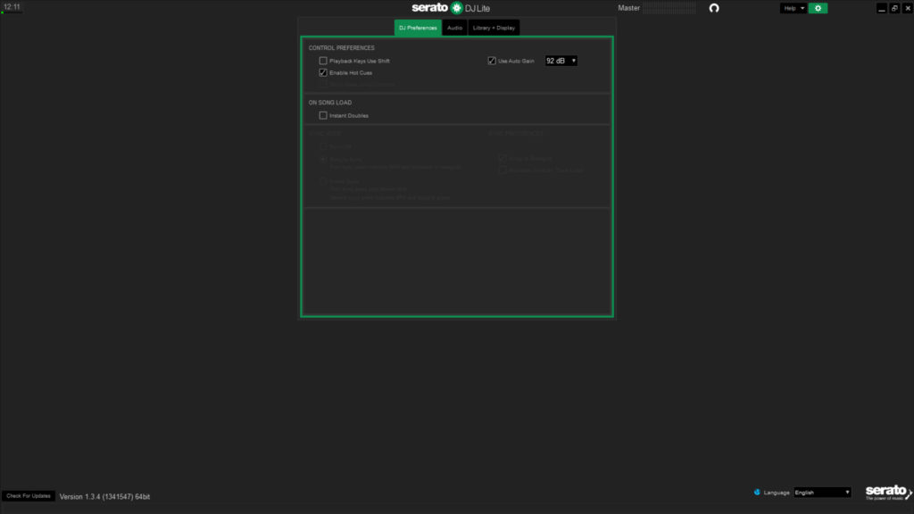
Task: Close the Serato DJ Lite application
Action: [x=907, y=8]
